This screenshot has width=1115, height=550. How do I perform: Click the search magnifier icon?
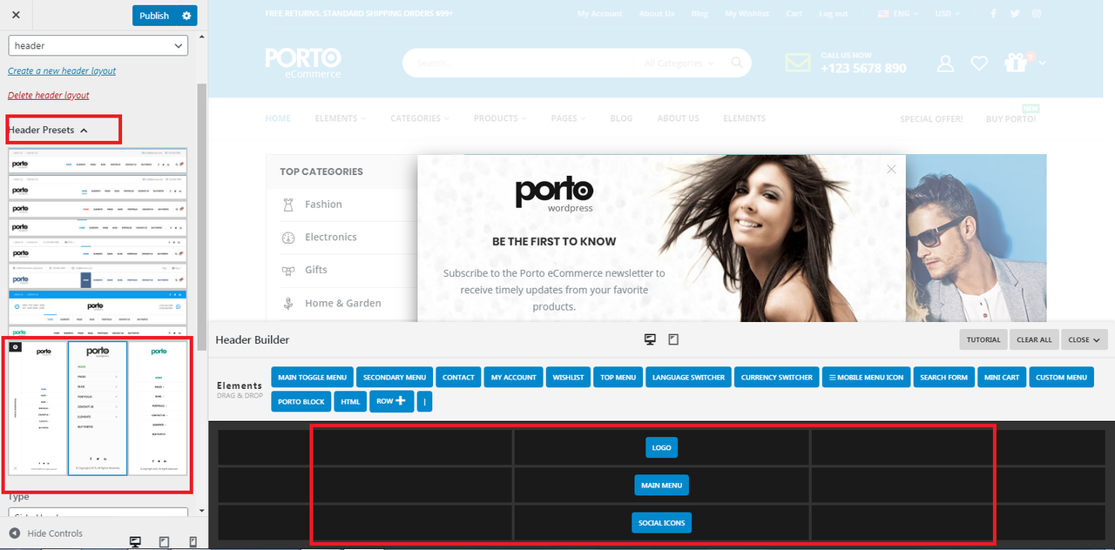point(737,63)
